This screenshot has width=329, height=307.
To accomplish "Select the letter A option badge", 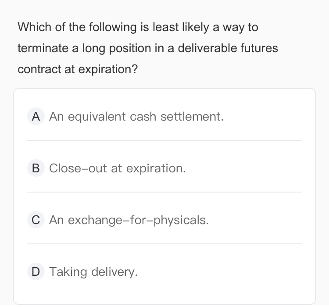I will 36,117.
